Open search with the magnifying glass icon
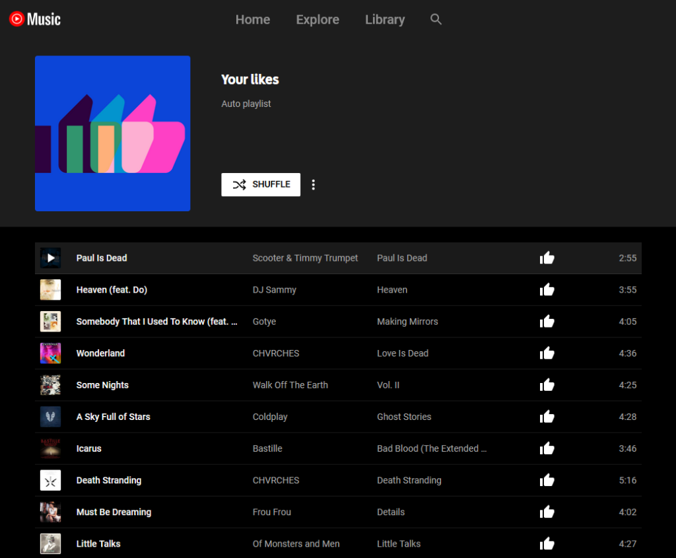 (436, 19)
